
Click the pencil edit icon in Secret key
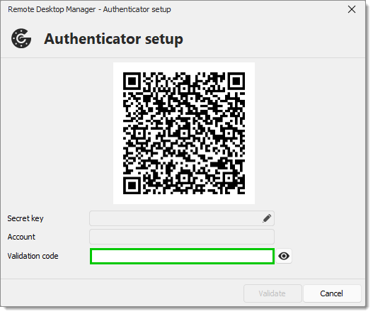point(267,218)
